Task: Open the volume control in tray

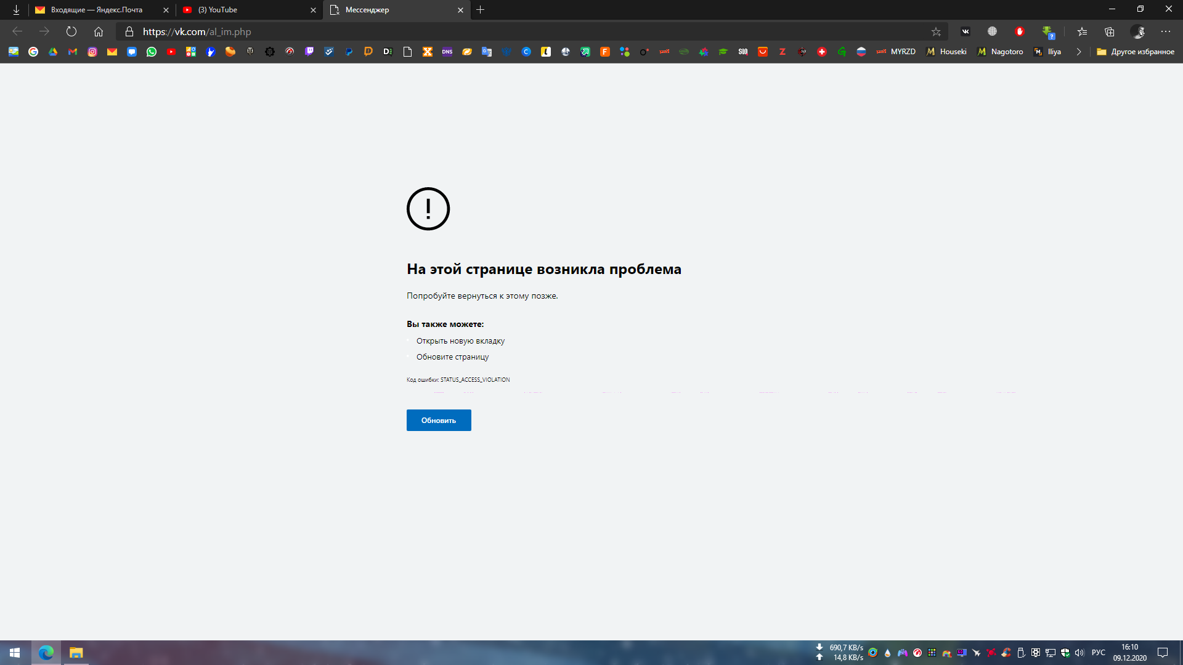Action: click(1079, 653)
